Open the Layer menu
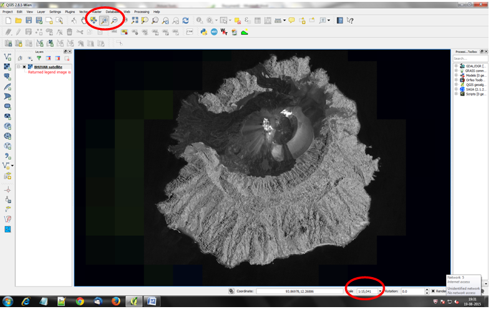The image size is (491, 309). [41, 12]
